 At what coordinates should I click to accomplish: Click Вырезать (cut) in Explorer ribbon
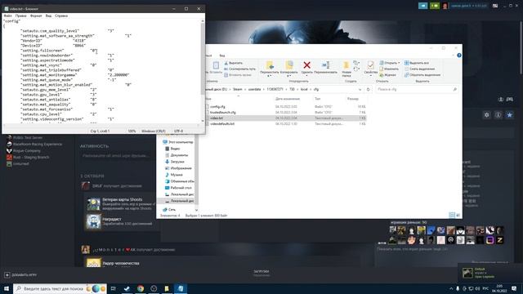point(233,63)
